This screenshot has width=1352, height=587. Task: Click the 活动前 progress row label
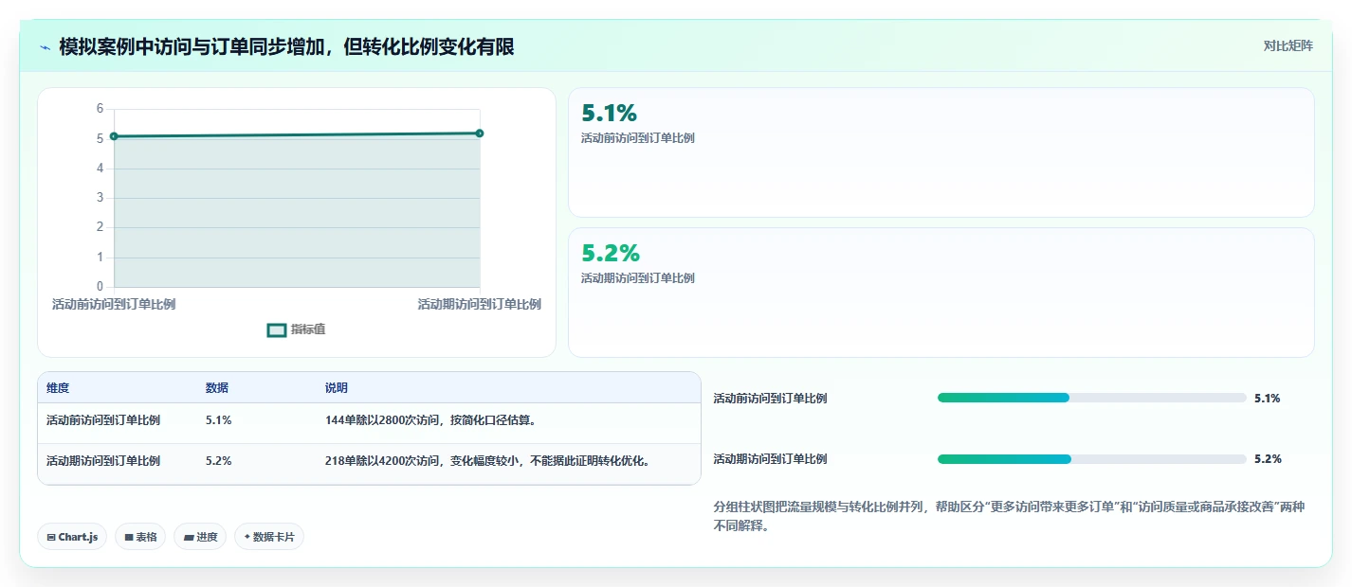[x=770, y=399]
